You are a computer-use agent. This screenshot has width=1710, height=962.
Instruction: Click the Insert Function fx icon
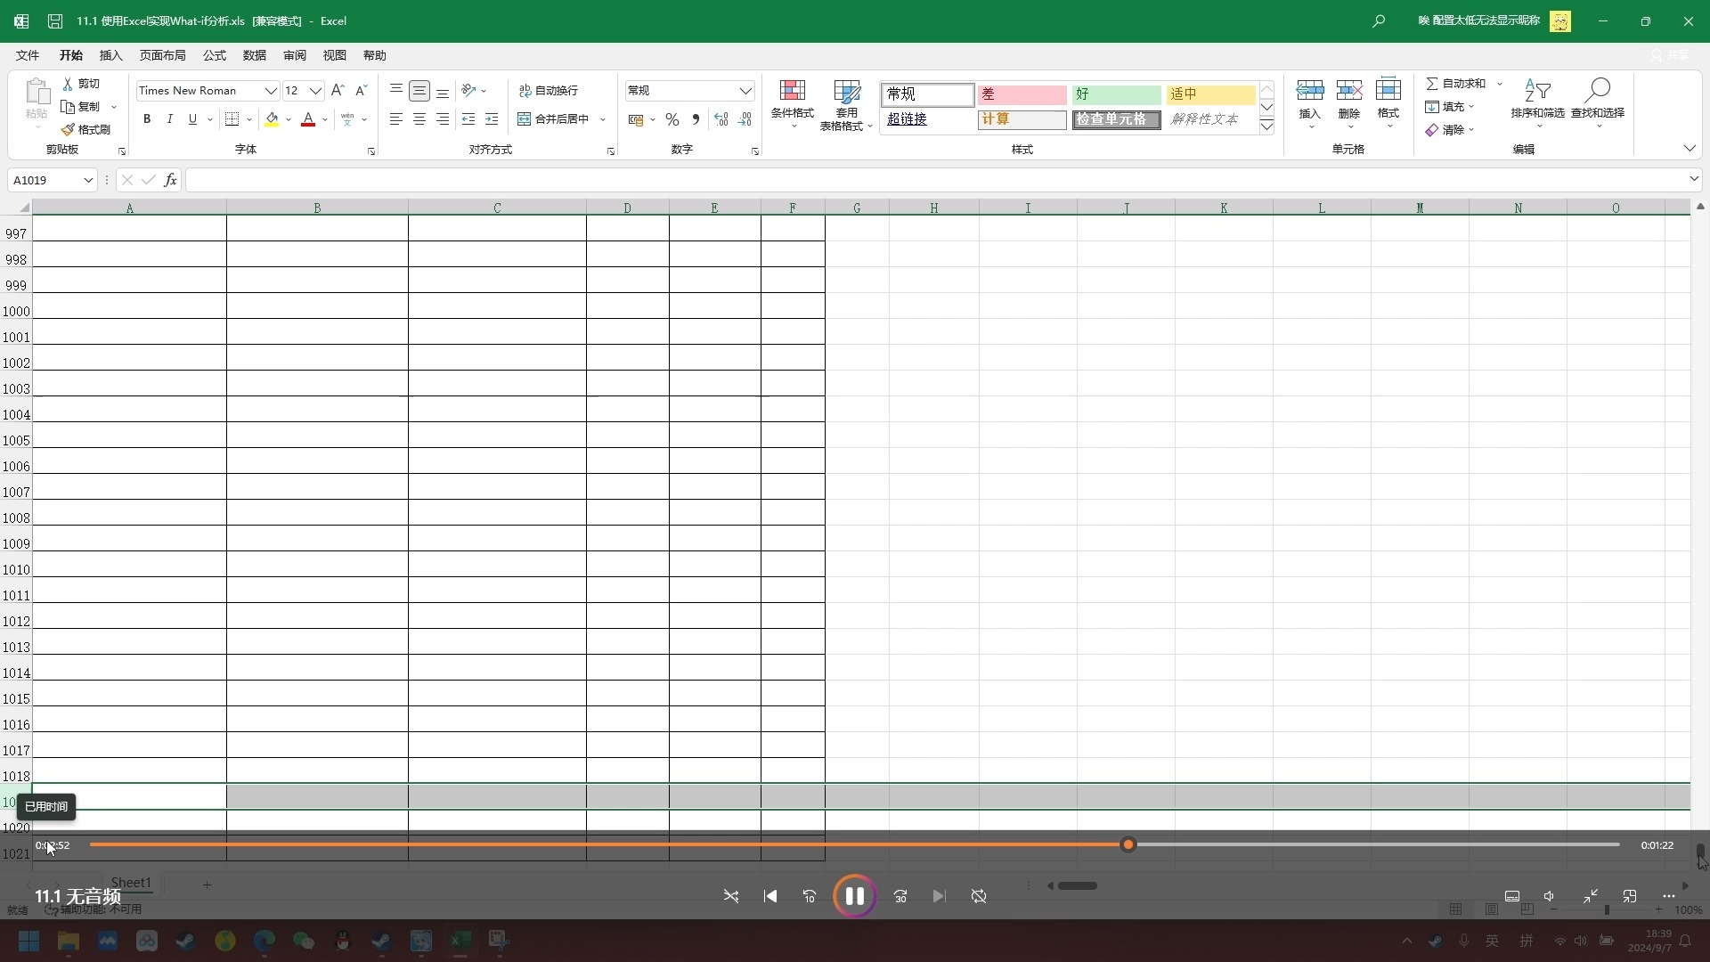click(x=170, y=180)
